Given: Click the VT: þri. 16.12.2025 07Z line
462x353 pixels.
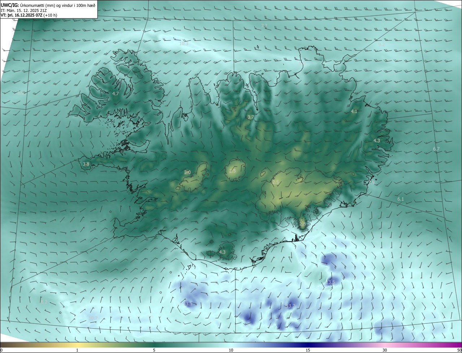Looking at the screenshot, I should (29, 15).
